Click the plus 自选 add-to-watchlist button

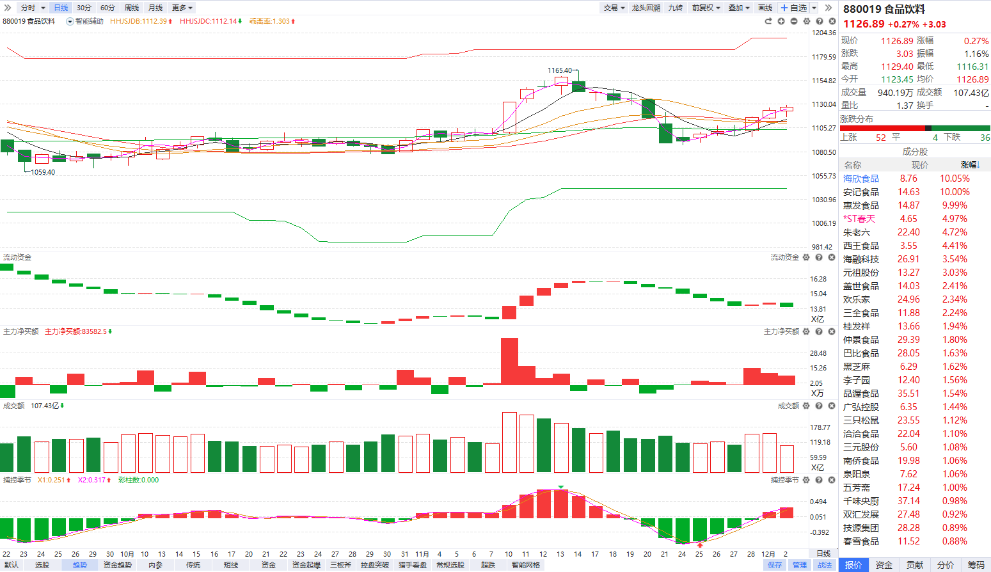point(794,8)
